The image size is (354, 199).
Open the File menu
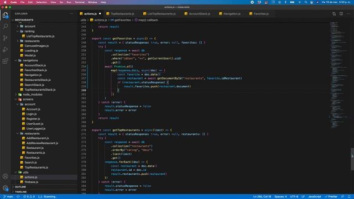(22, 2)
